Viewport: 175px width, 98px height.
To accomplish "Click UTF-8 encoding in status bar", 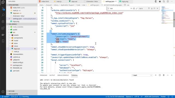I will 137,97.
